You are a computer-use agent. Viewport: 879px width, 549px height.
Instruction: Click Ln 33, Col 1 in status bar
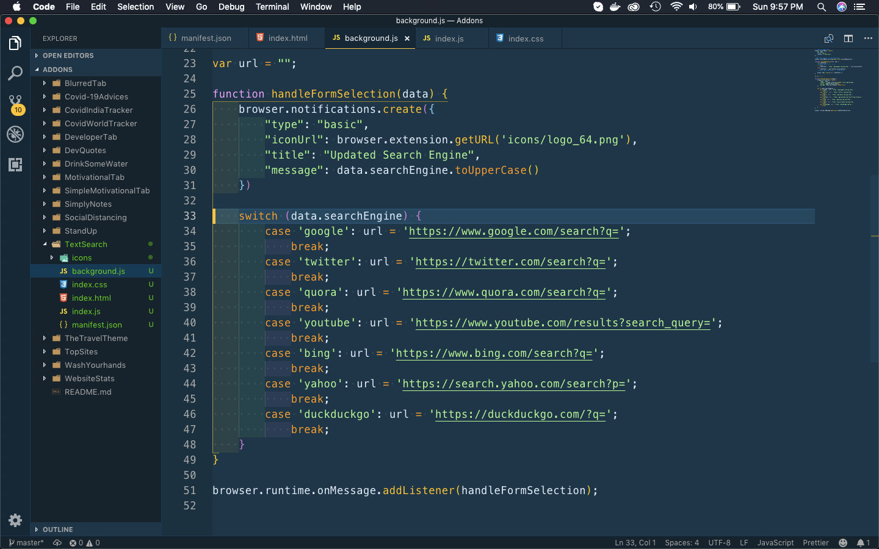(635, 543)
